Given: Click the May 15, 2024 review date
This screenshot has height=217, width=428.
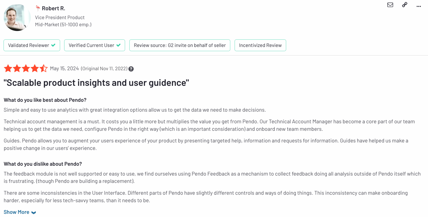Looking at the screenshot, I should [x=64, y=68].
